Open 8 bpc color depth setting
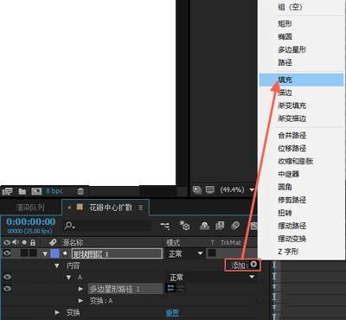Image resolution: width=346 pixels, height=320 pixels. click(54, 191)
